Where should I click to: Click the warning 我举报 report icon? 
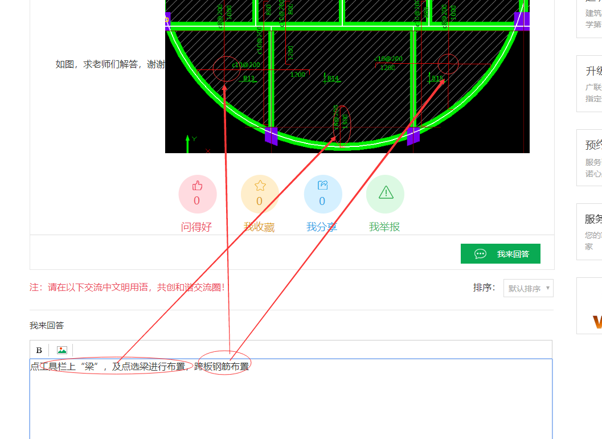click(385, 194)
